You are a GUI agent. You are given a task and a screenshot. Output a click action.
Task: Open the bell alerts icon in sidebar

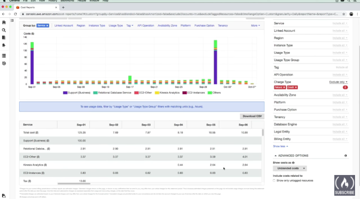tap(4, 45)
